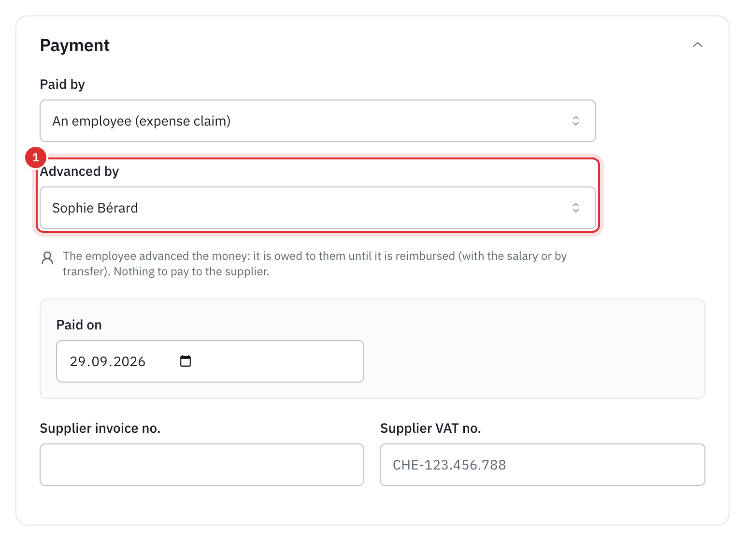Image resolution: width=745 pixels, height=541 pixels.
Task: Click the 'Paid on' label
Action: [79, 325]
